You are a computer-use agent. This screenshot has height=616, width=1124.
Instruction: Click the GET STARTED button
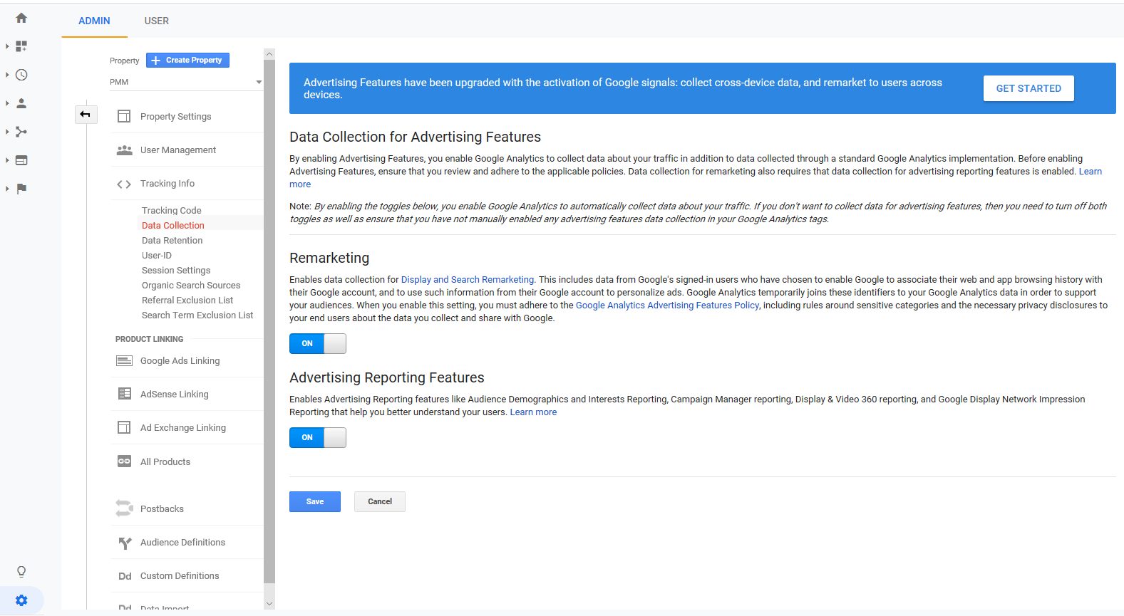click(x=1028, y=88)
